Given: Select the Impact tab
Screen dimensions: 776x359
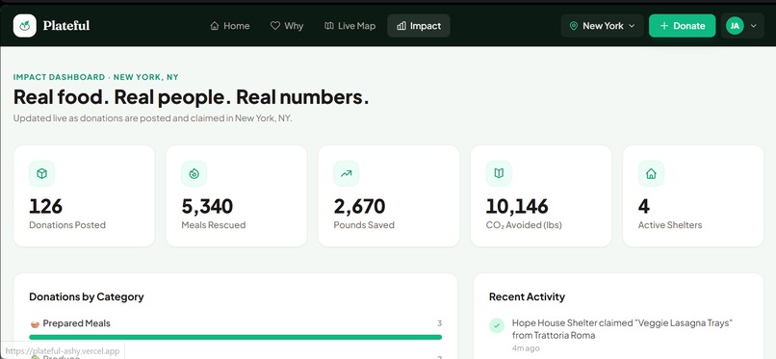Looking at the screenshot, I should 419,26.
